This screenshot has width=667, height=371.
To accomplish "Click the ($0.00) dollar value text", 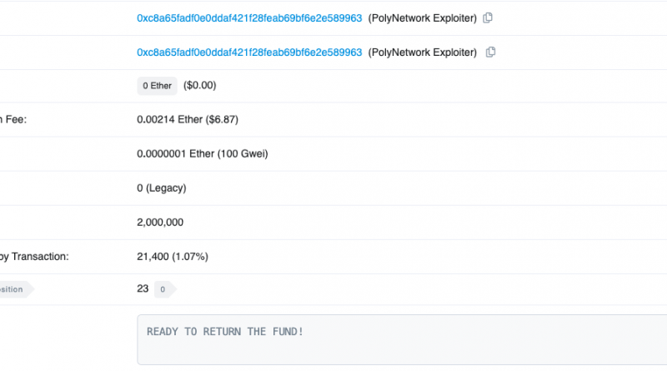I will click(x=199, y=86).
